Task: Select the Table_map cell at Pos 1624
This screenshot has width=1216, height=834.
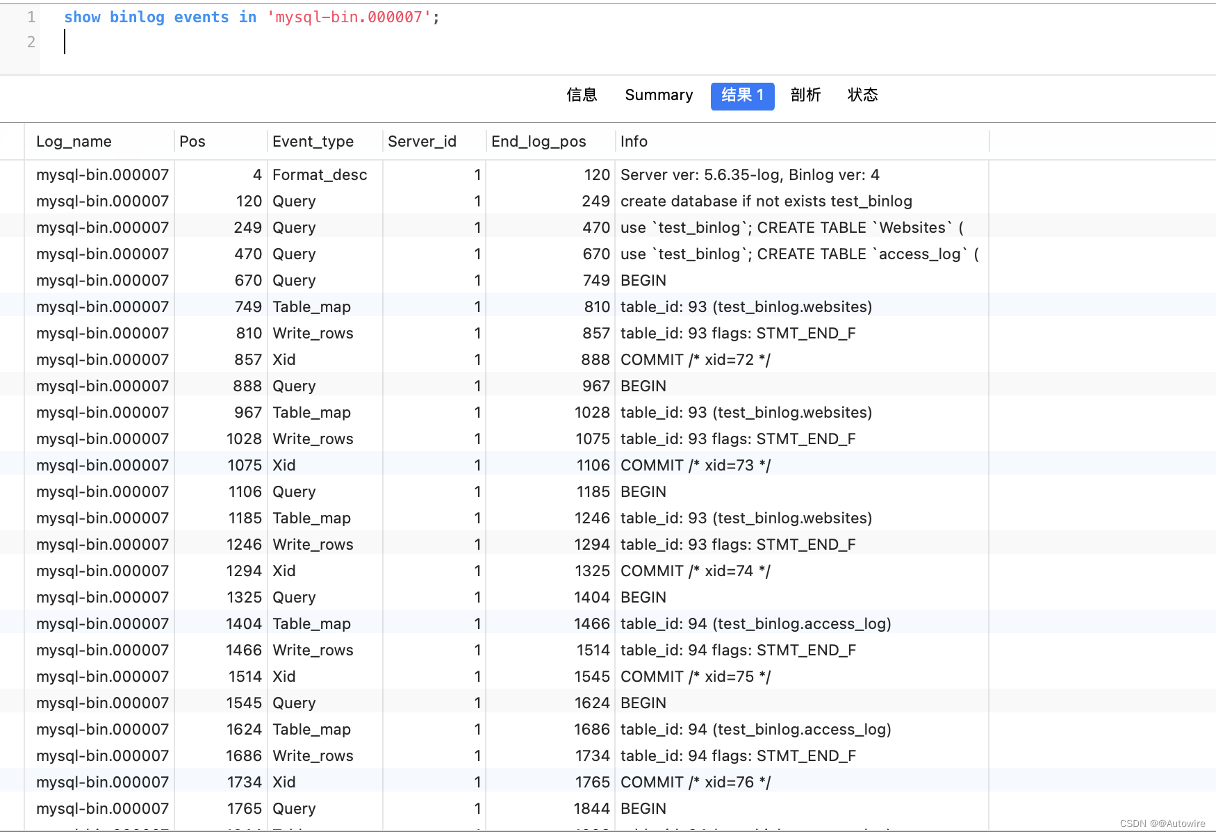Action: 324,730
